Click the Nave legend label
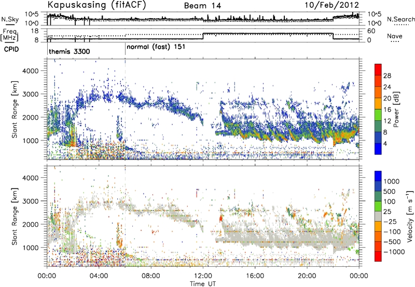This screenshot has height=287, width=415. [x=395, y=36]
